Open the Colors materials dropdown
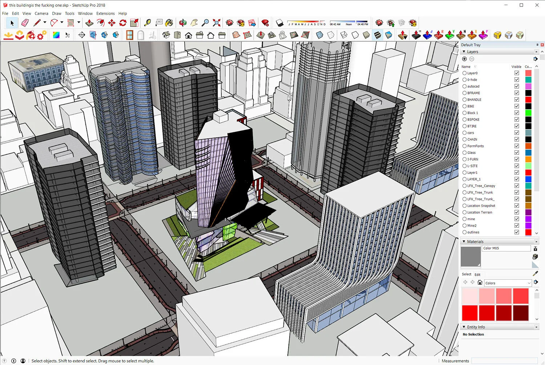The height and width of the screenshot is (365, 545). (508, 283)
